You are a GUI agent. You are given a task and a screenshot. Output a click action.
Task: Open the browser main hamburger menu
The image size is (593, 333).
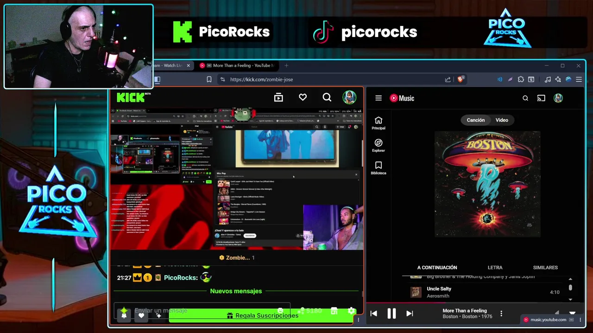[x=579, y=80]
